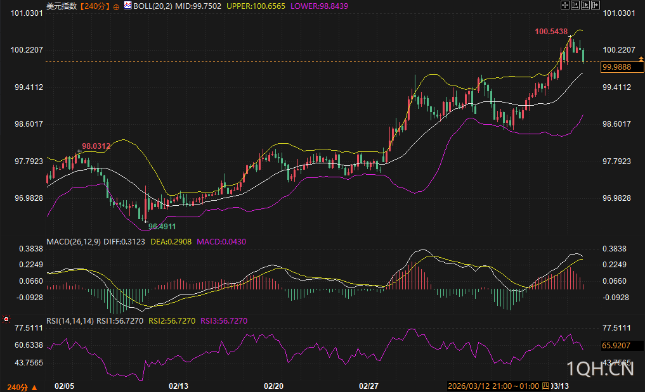This screenshot has width=645, height=392.
Task: Click the 96.4911 low price marker
Action: (x=162, y=225)
